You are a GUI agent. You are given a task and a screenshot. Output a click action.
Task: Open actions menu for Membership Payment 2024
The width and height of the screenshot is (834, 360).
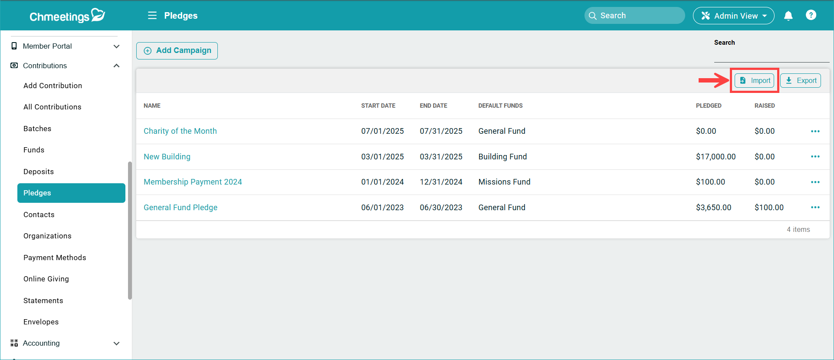click(x=815, y=182)
